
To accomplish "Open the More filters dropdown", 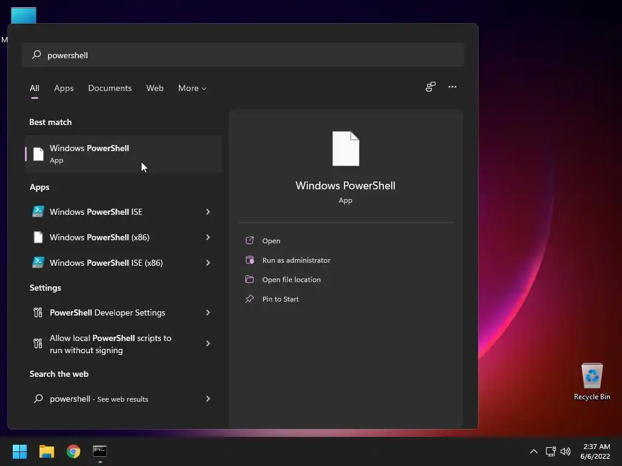I will pyautogui.click(x=193, y=89).
